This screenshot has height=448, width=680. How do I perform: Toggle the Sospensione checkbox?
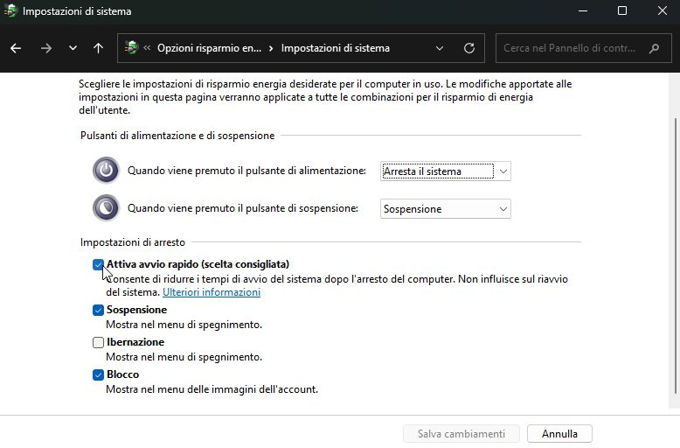point(98,310)
